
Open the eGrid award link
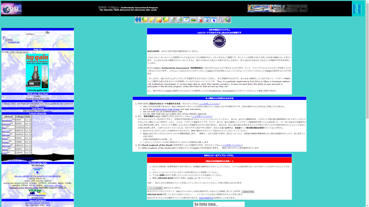coord(5,138)
